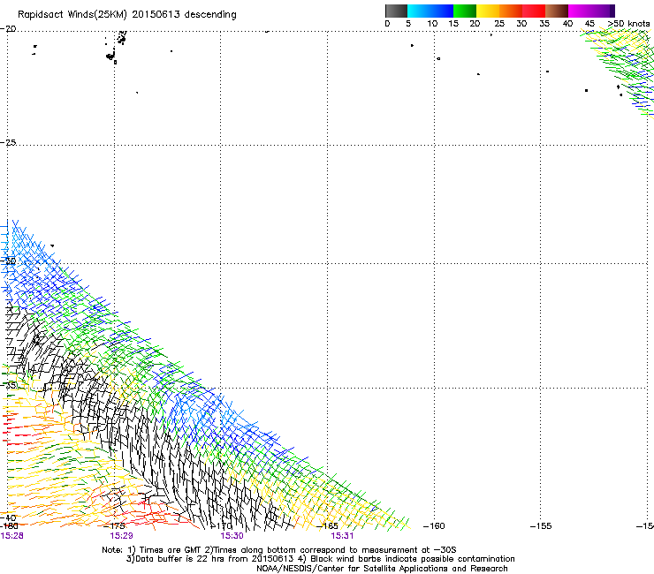Screen dimensions: 654x574
Task: Click the '-20' latitude axis label
Action: tap(8, 29)
